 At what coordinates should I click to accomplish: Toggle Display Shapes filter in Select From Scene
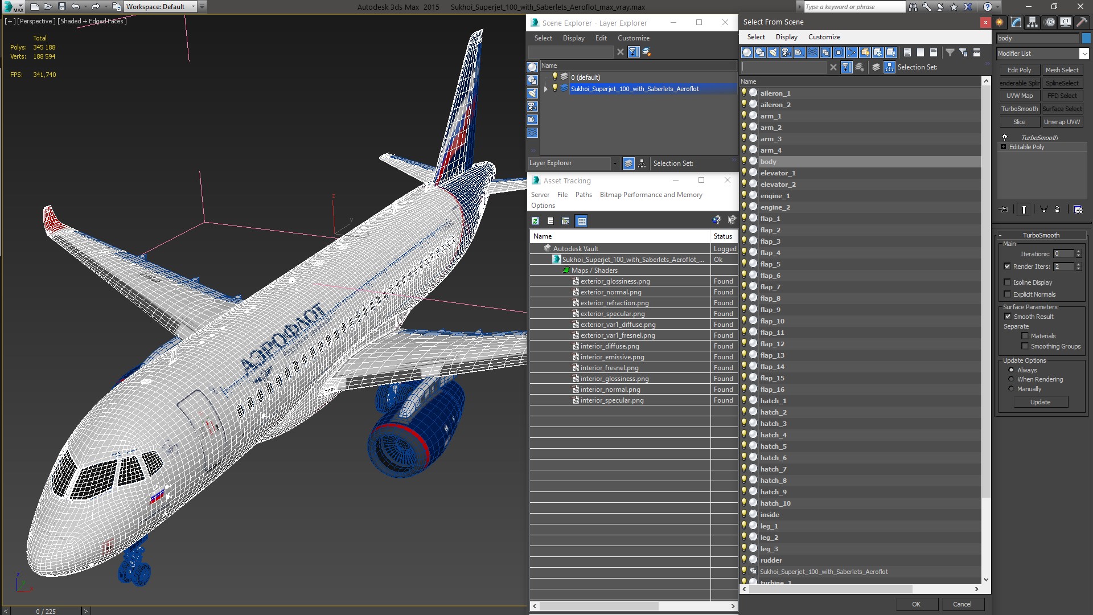[760, 52]
